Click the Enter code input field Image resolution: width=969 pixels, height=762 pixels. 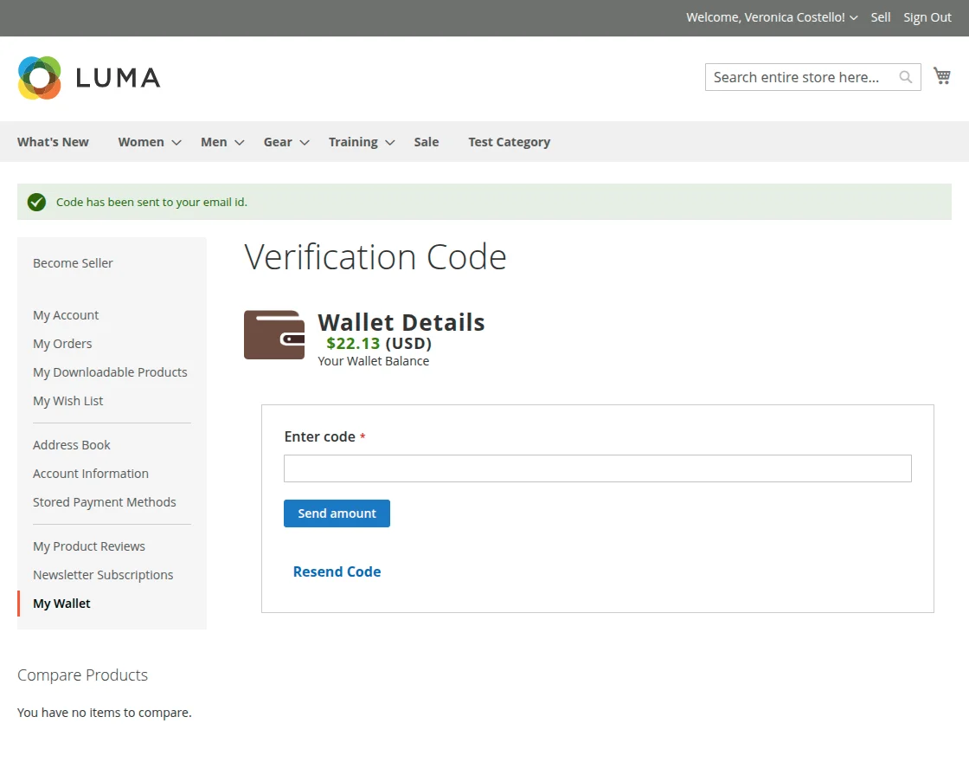pos(597,468)
